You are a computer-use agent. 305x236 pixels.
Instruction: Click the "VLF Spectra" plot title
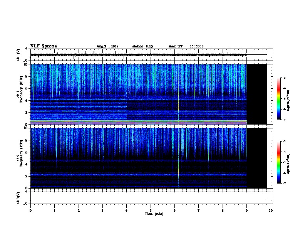coord(44,46)
